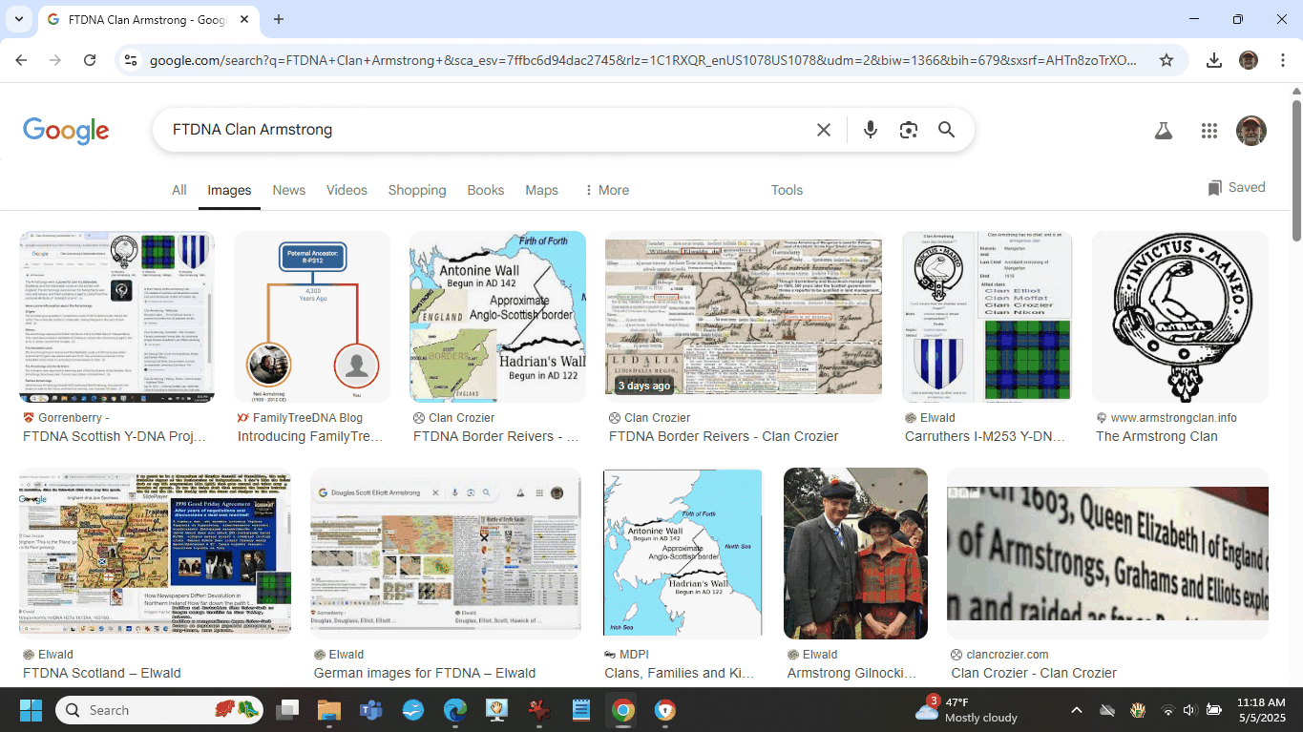Click the Chrome tab search dropdown arrow
Screen dimensions: 1303x732
click(19, 19)
